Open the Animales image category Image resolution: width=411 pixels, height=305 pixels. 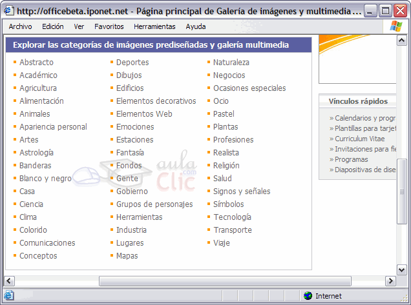point(34,114)
